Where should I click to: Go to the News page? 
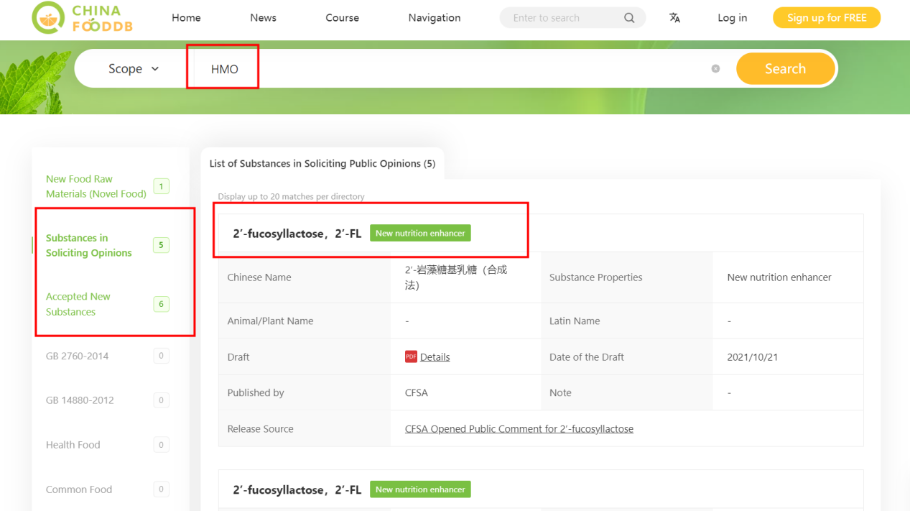[x=263, y=18]
